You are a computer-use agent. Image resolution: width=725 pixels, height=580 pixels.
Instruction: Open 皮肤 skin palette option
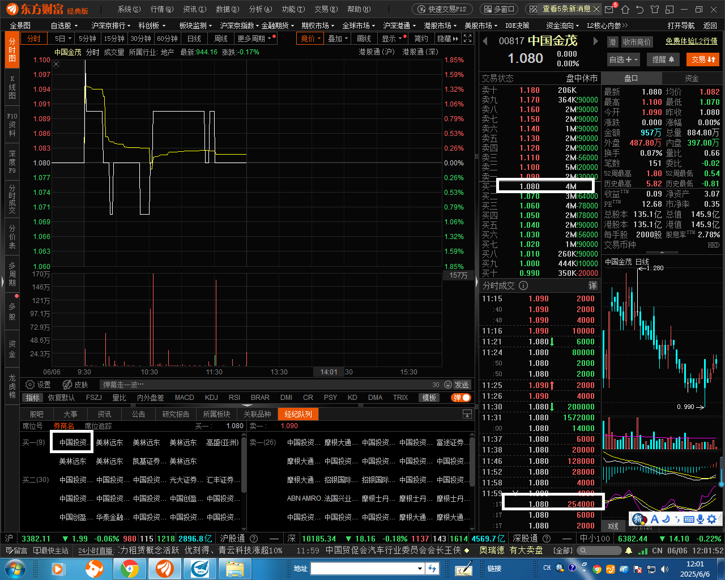pyautogui.click(x=75, y=385)
